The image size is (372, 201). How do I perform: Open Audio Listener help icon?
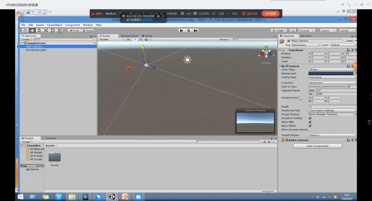click(348, 140)
